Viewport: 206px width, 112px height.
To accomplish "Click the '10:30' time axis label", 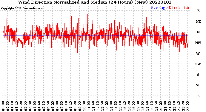I will tap(84, 106).
